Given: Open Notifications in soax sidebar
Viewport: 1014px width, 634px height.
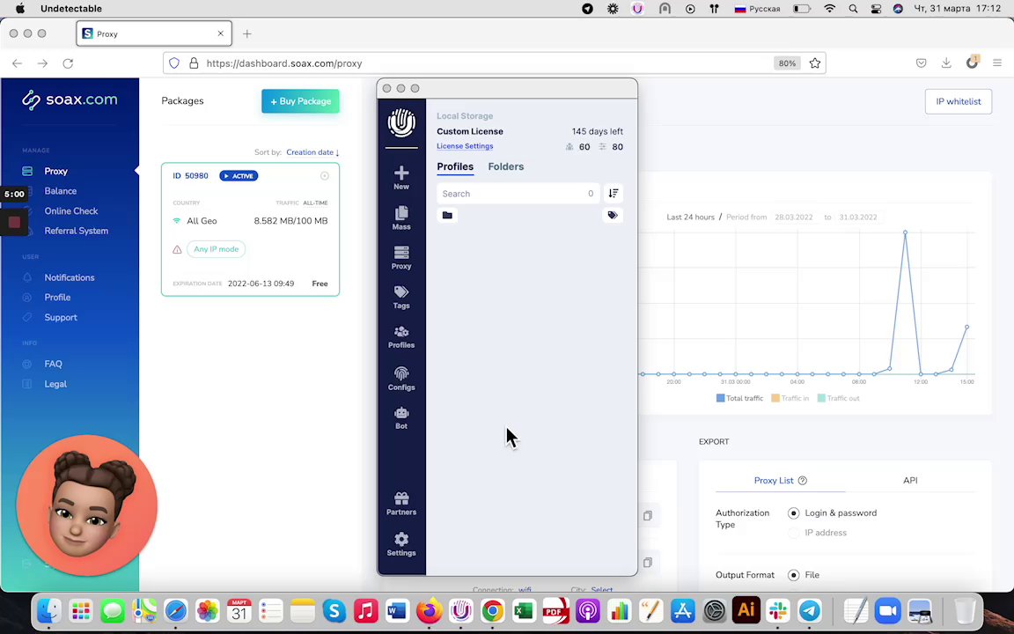Looking at the screenshot, I should pos(70,277).
